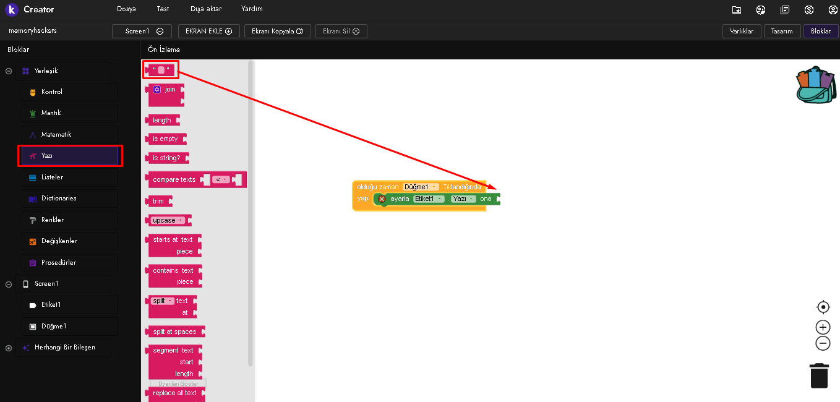Open the Test menu

163,9
